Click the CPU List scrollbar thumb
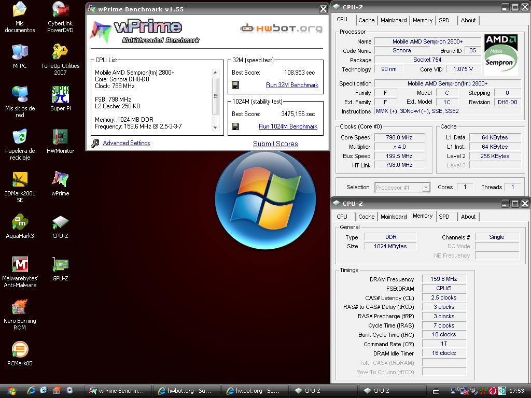 click(x=215, y=96)
